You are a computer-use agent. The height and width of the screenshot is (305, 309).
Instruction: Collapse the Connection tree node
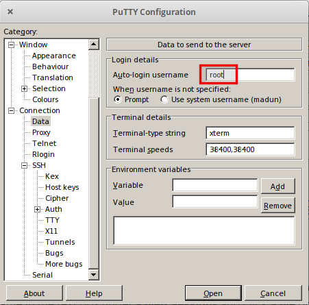point(11,110)
